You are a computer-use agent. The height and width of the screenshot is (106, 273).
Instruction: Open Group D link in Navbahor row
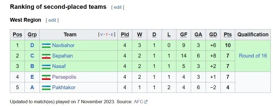[x=32, y=45]
